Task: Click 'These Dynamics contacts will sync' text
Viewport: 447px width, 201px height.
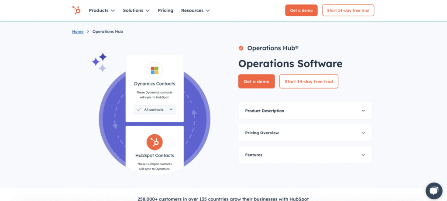Action: pyautogui.click(x=155, y=95)
